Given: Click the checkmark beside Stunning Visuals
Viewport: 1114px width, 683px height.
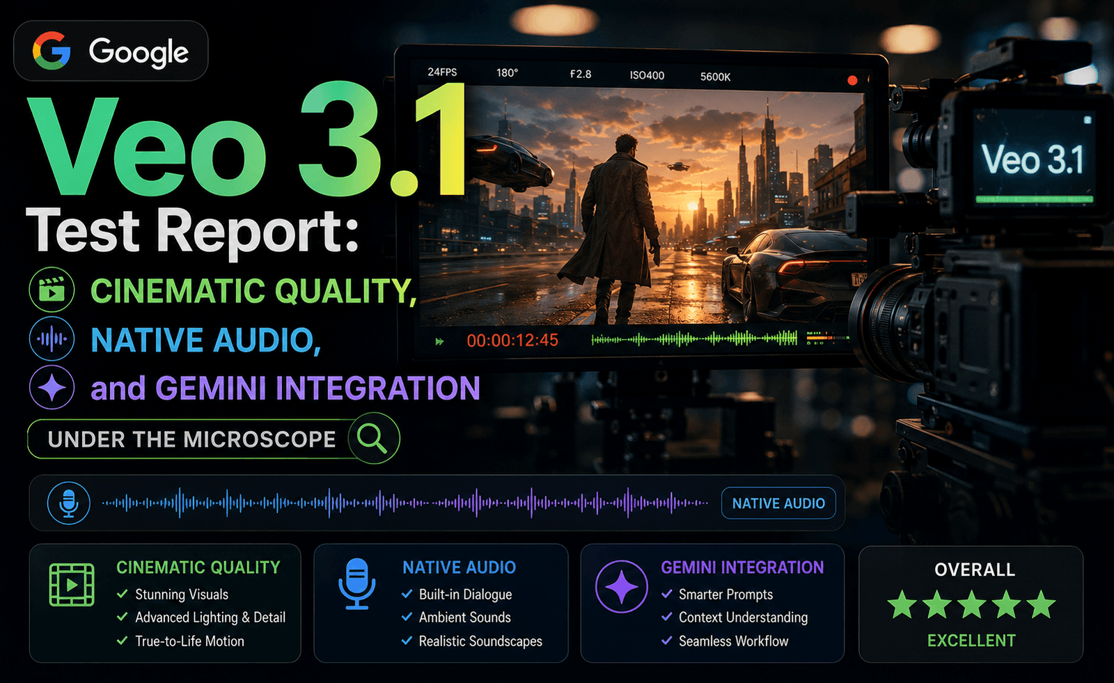Looking at the screenshot, I should coord(123,594).
